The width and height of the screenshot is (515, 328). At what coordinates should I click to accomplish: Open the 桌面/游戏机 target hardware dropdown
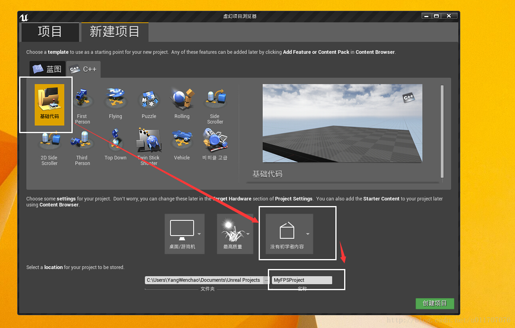click(184, 234)
